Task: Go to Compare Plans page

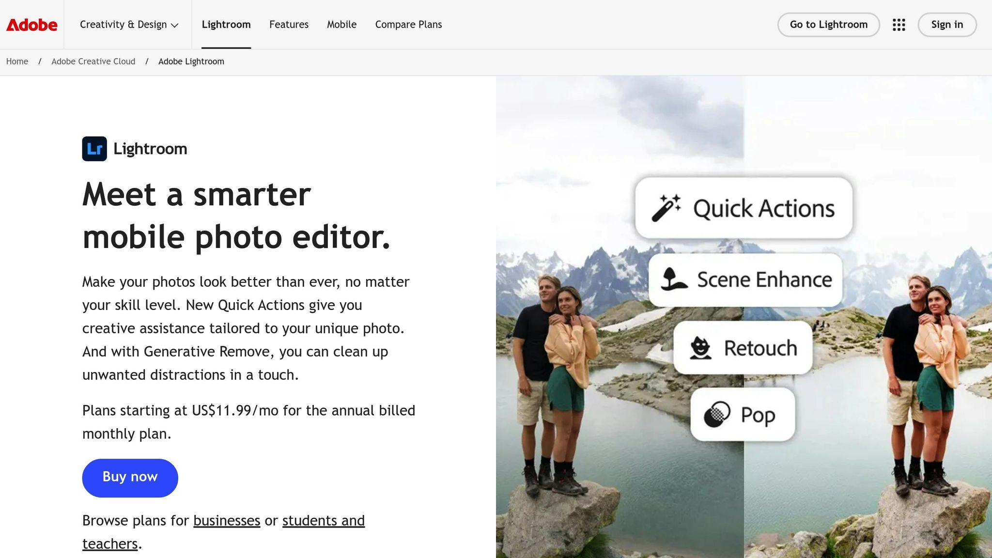Action: [x=408, y=25]
